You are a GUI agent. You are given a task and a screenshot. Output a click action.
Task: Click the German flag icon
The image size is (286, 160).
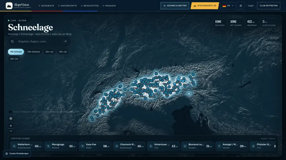click(225, 6)
